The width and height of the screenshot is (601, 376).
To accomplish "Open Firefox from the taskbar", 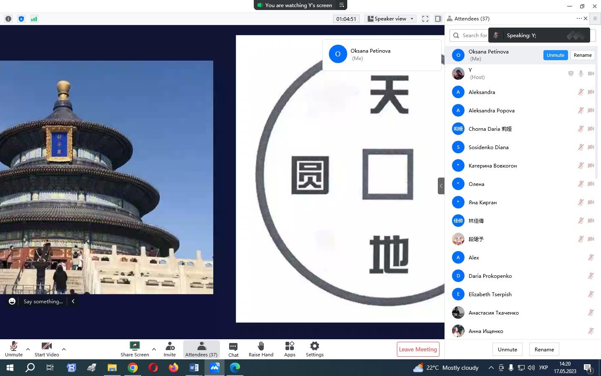I will coord(174,368).
